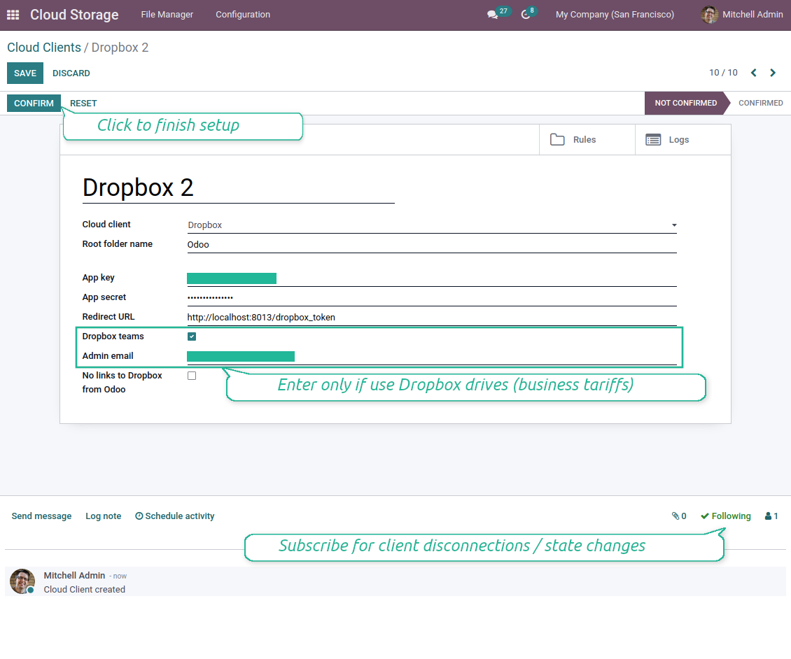
Task: Open the apps grid menu icon
Action: tap(13, 15)
